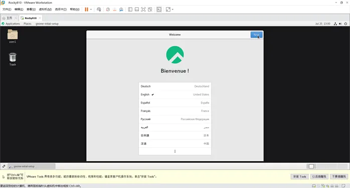This screenshot has height=188, width=350.
Task: Close the Rocky810 tab
Action: point(40,18)
